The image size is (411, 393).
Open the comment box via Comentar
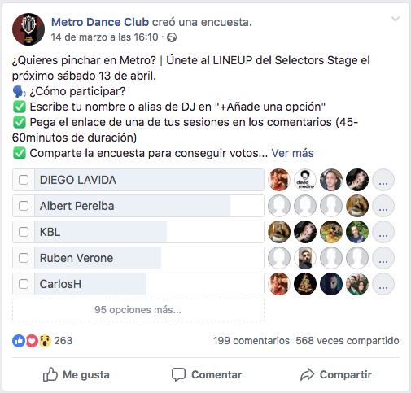click(207, 375)
